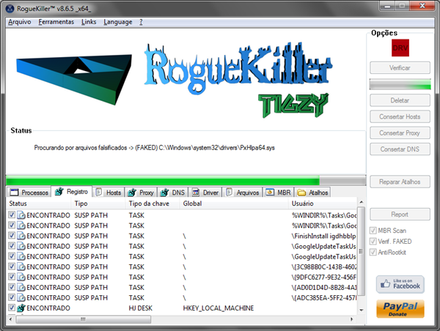Click the list scroll-down arrow
440x331 pixels.
tap(361, 310)
